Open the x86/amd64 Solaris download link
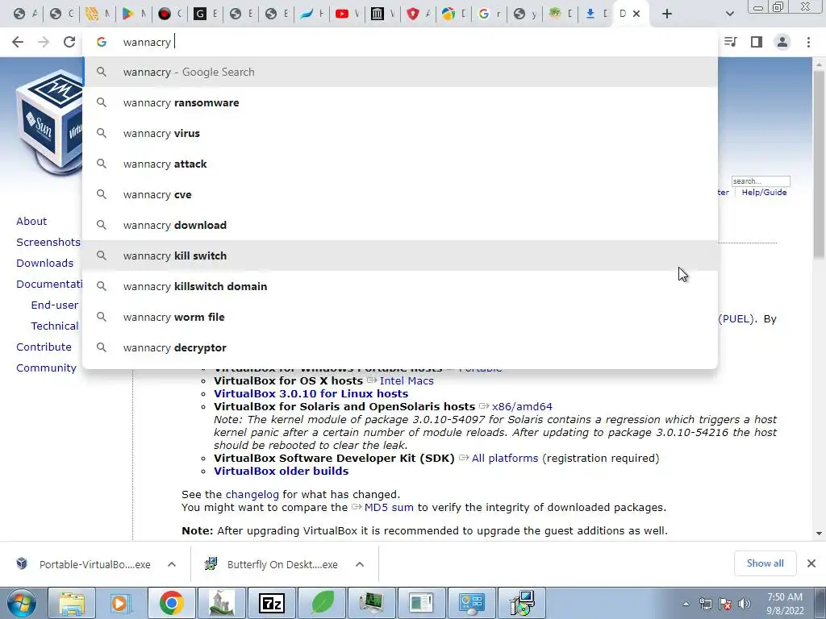Image resolution: width=826 pixels, height=619 pixels. point(522,406)
